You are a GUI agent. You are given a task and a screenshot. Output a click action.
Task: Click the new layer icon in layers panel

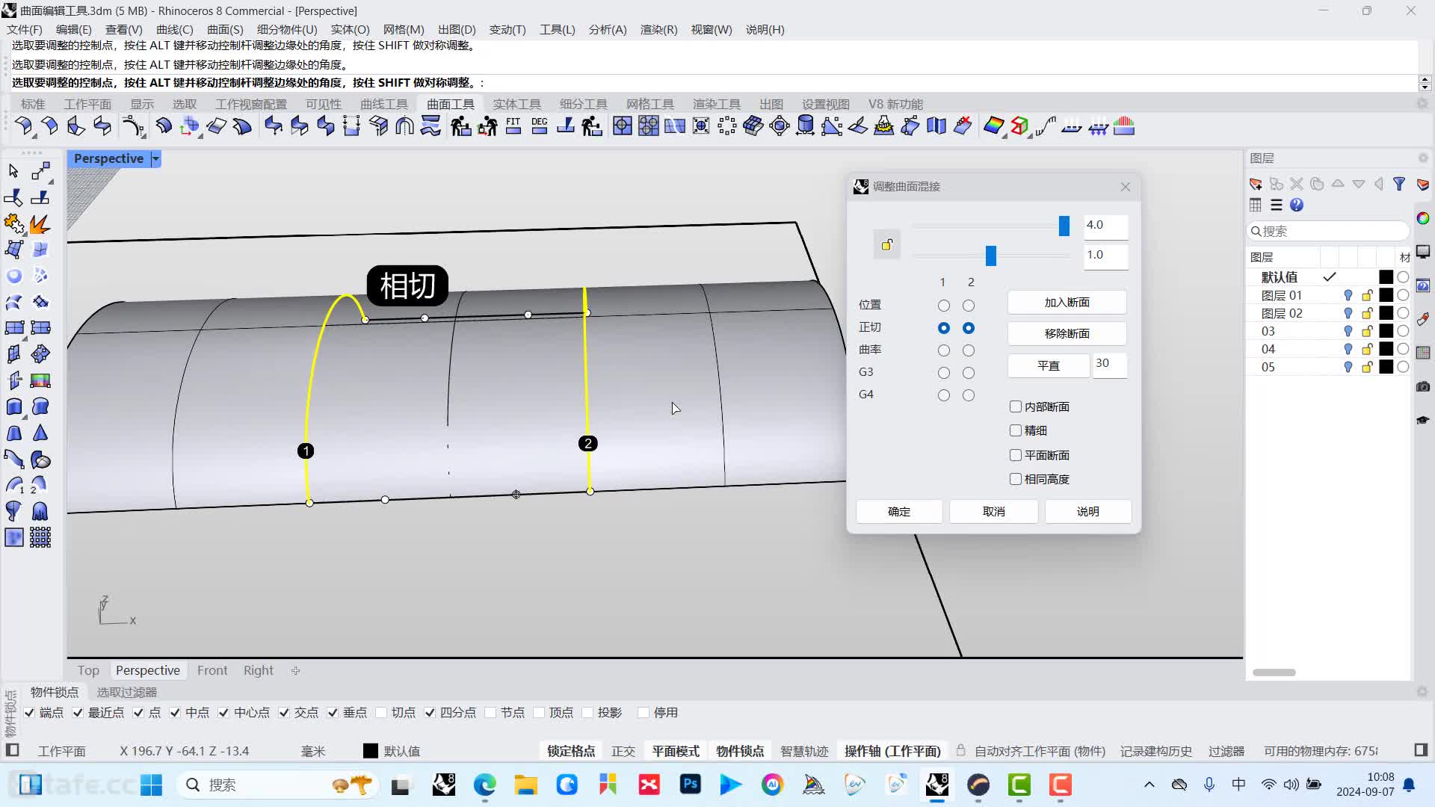tap(1256, 184)
